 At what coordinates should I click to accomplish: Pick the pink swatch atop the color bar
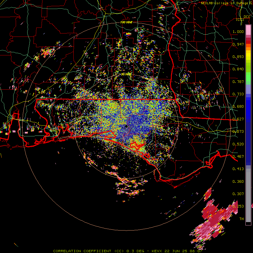tap(248, 30)
